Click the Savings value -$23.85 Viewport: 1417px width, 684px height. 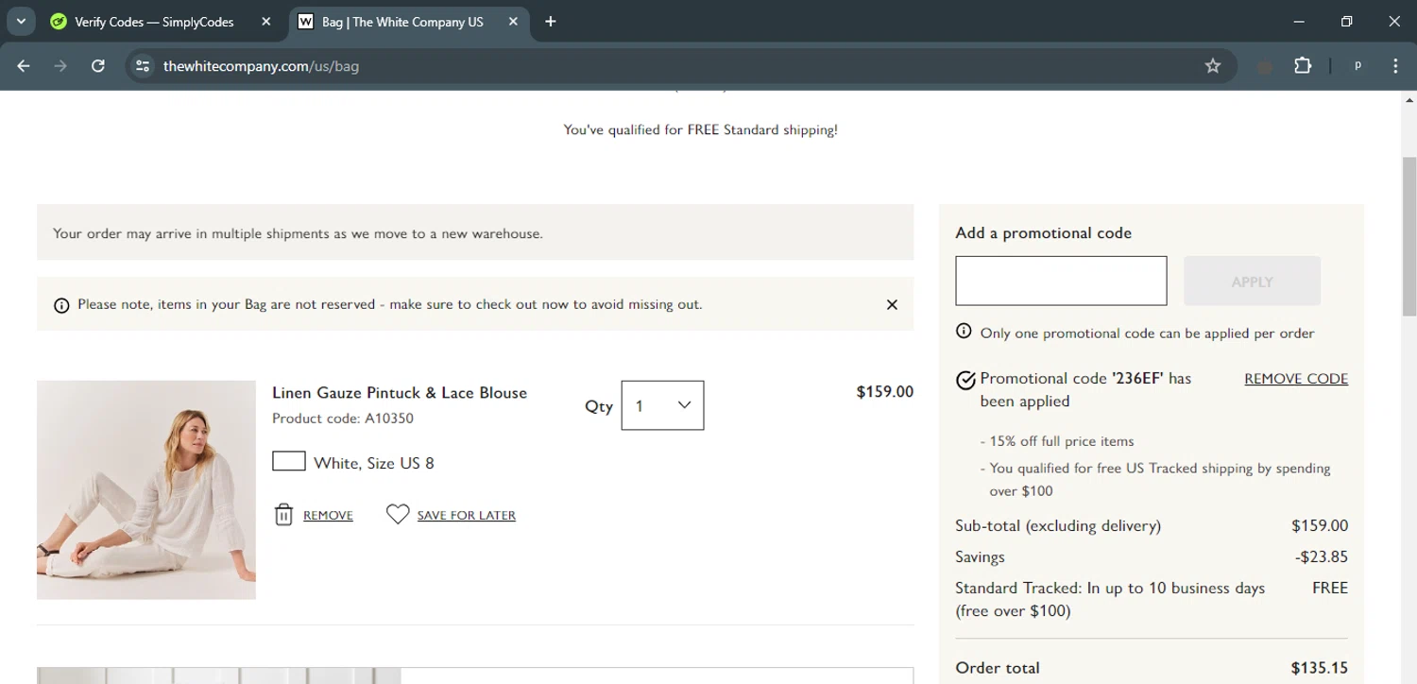1322,557
